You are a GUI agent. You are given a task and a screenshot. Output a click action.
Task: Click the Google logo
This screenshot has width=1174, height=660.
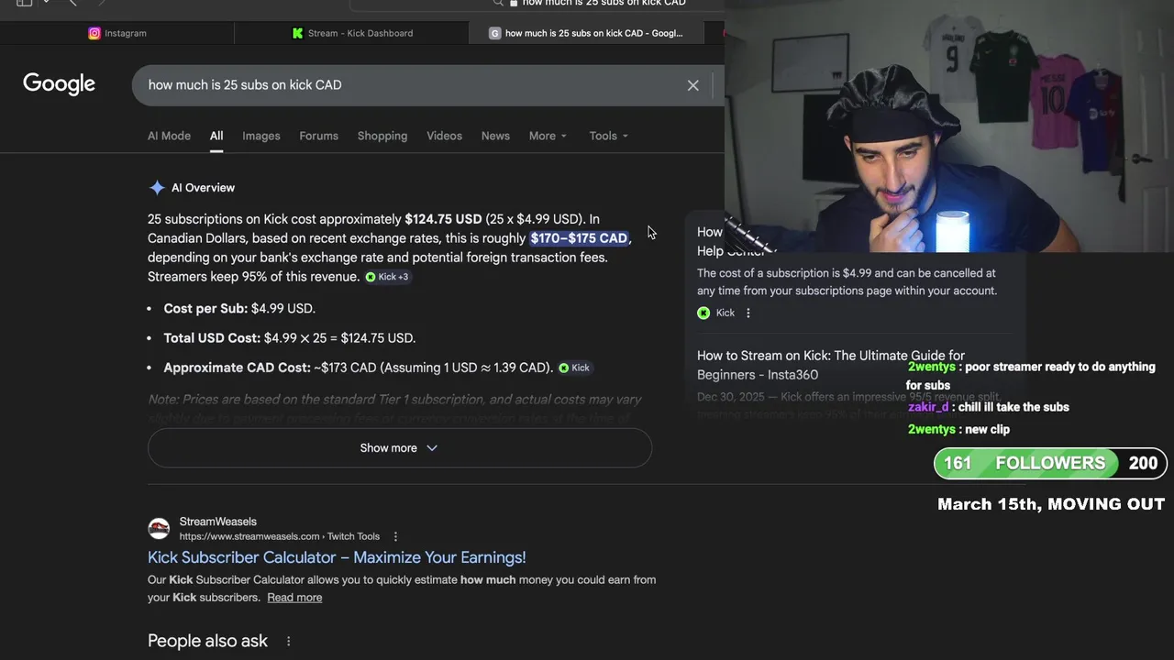pos(60,84)
